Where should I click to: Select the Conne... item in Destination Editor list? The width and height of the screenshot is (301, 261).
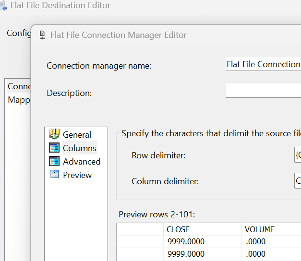pos(19,86)
